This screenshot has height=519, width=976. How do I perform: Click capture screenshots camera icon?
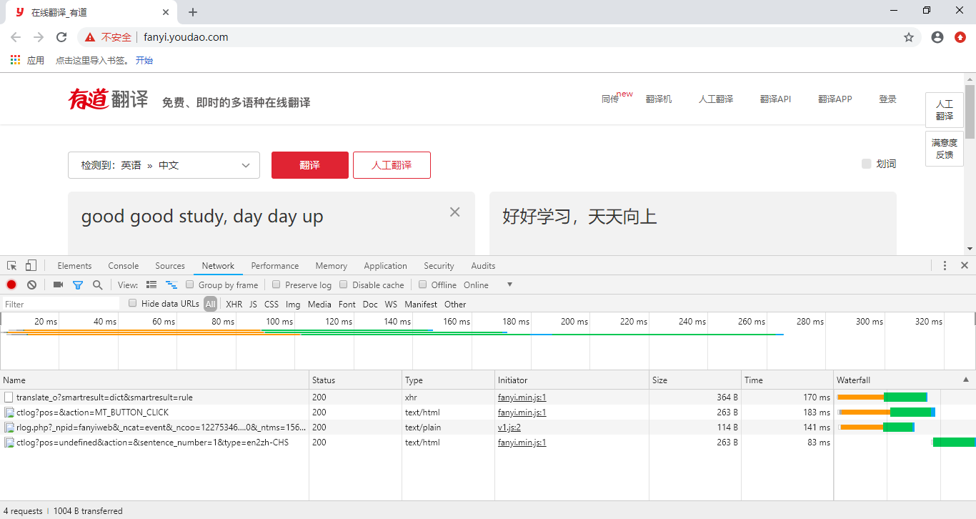(x=59, y=285)
